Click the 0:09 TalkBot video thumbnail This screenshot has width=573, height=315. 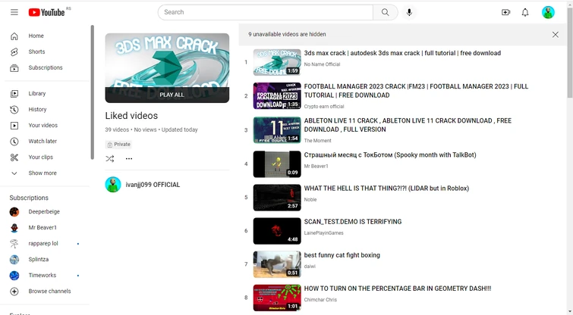pos(277,164)
